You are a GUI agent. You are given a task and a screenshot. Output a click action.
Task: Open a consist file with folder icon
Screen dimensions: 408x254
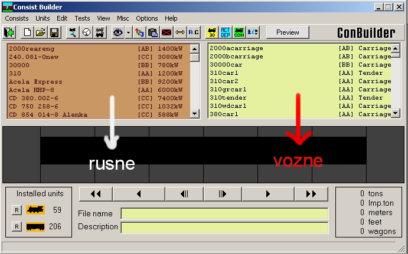click(41, 32)
